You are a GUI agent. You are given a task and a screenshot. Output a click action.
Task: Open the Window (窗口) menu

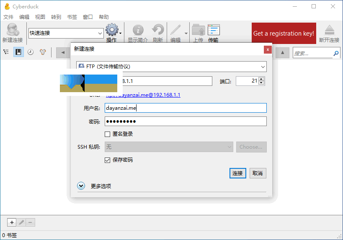pos(88,17)
